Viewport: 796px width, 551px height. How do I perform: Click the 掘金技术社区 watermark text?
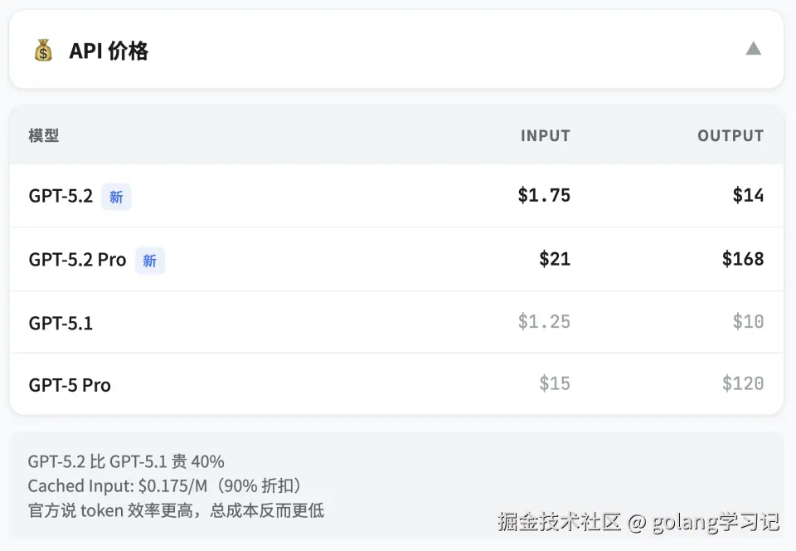(x=559, y=522)
